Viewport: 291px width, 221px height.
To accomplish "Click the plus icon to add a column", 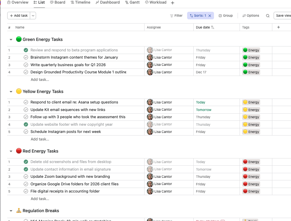I will coord(279,27).
